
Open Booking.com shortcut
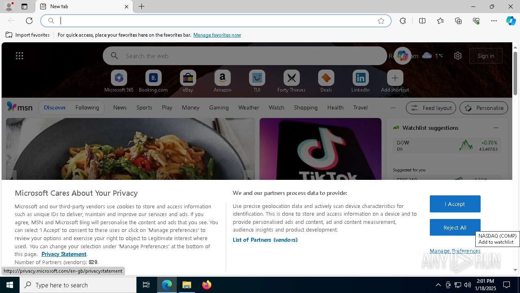click(x=153, y=81)
